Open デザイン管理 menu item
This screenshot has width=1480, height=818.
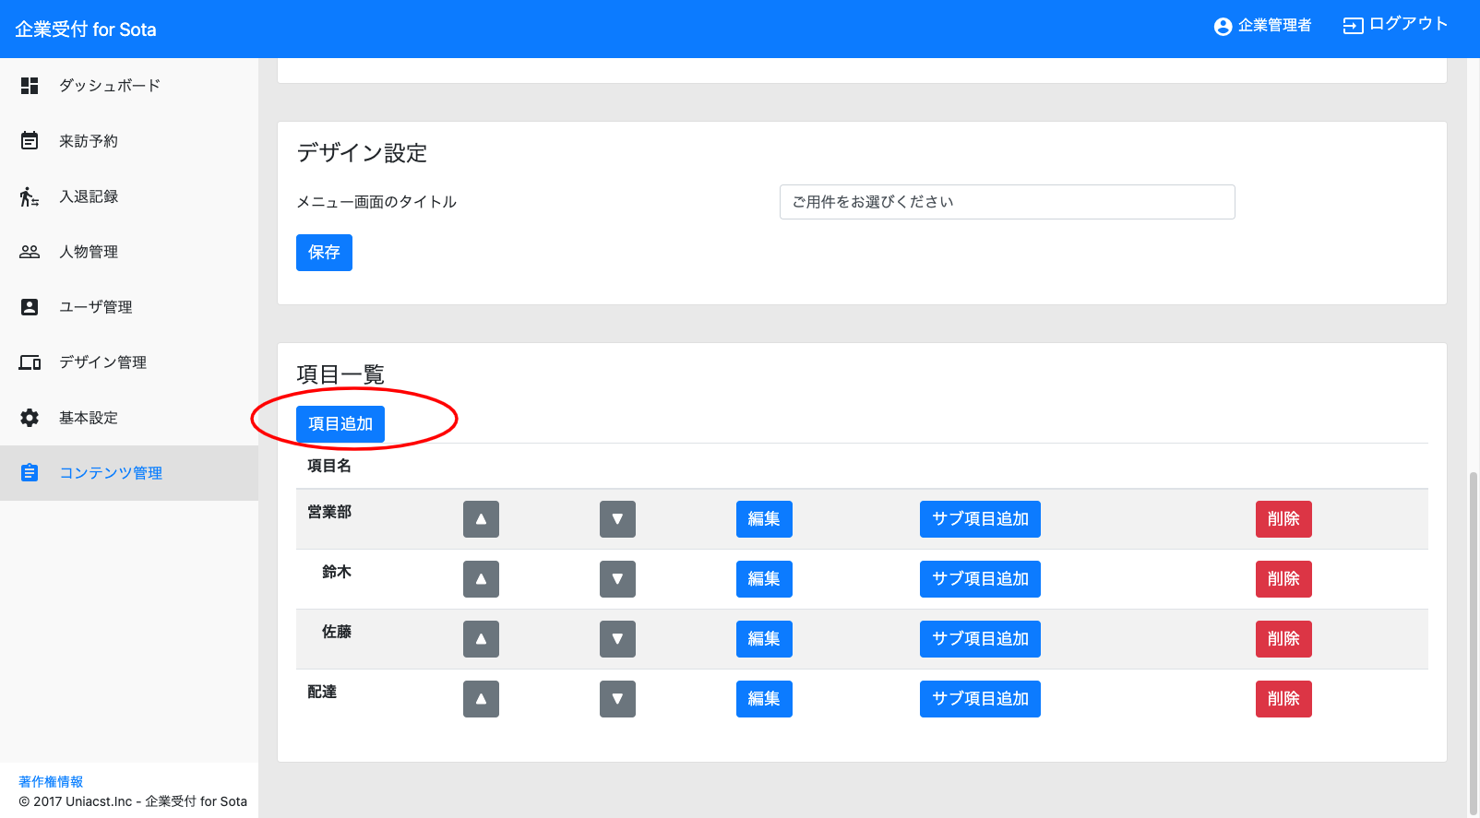click(129, 362)
